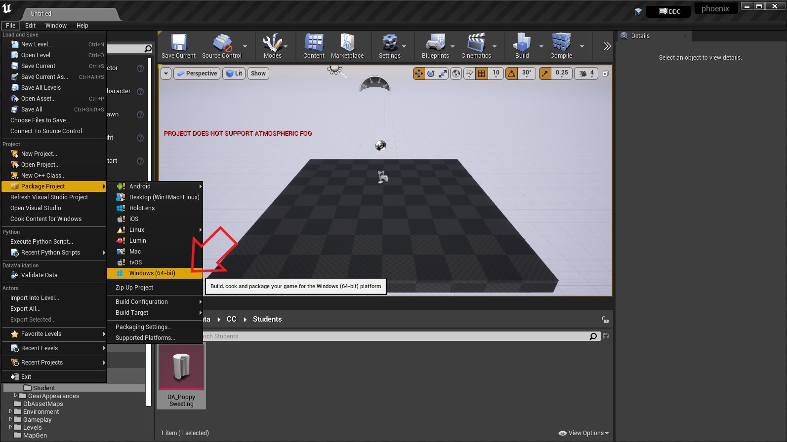Select Desktop (Win+Mac+Linux) packaging option

[155, 197]
